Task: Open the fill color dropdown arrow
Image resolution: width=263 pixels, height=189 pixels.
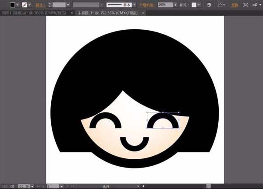Action: click(x=18, y=4)
